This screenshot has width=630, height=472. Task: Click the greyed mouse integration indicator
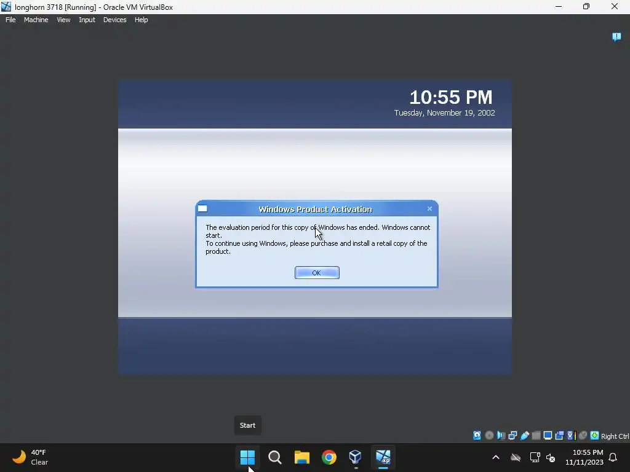[583, 436]
